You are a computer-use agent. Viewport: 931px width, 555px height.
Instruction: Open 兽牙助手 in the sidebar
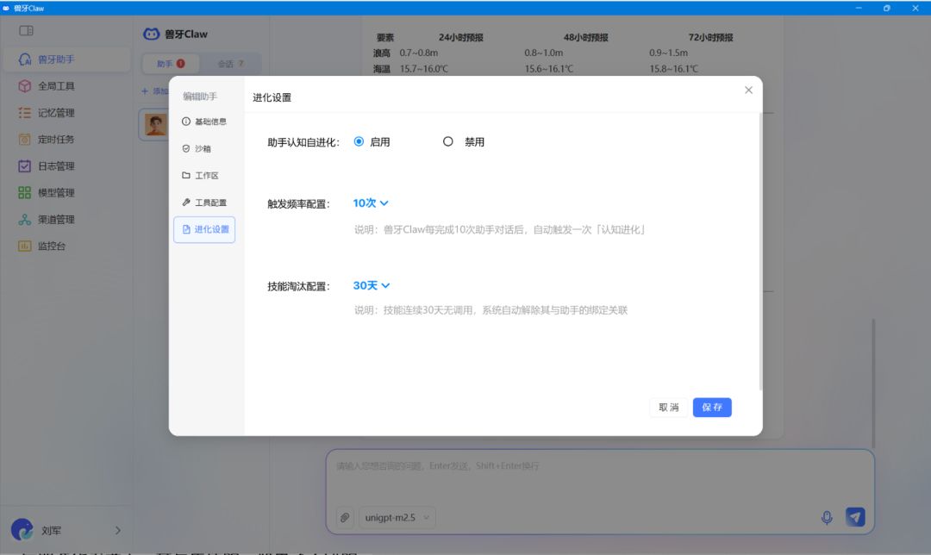point(66,59)
